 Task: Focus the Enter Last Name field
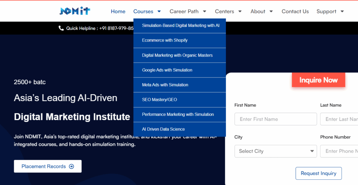click(339, 119)
